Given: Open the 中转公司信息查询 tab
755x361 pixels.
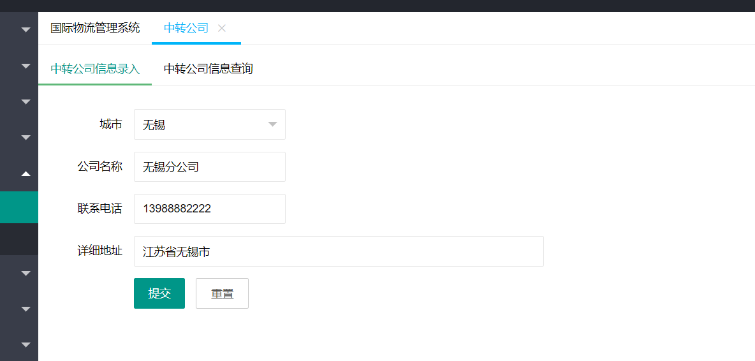Looking at the screenshot, I should pyautogui.click(x=208, y=69).
